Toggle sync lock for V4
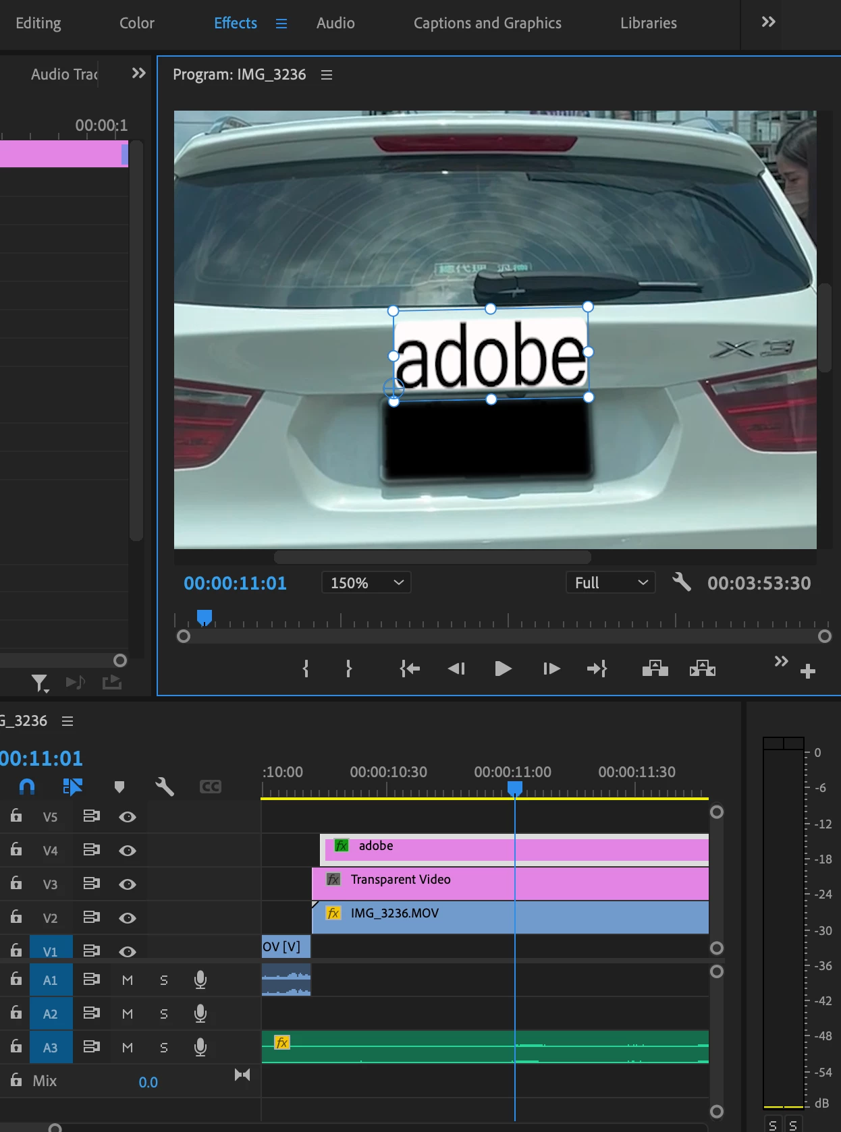The height and width of the screenshot is (1132, 841). pos(91,850)
